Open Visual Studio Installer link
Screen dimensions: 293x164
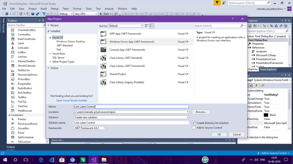point(72,101)
